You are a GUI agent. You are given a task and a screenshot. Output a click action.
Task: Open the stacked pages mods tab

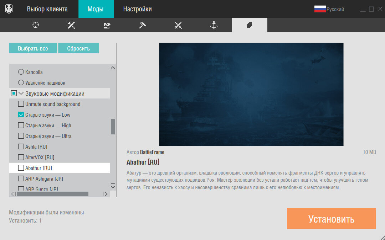(250, 25)
